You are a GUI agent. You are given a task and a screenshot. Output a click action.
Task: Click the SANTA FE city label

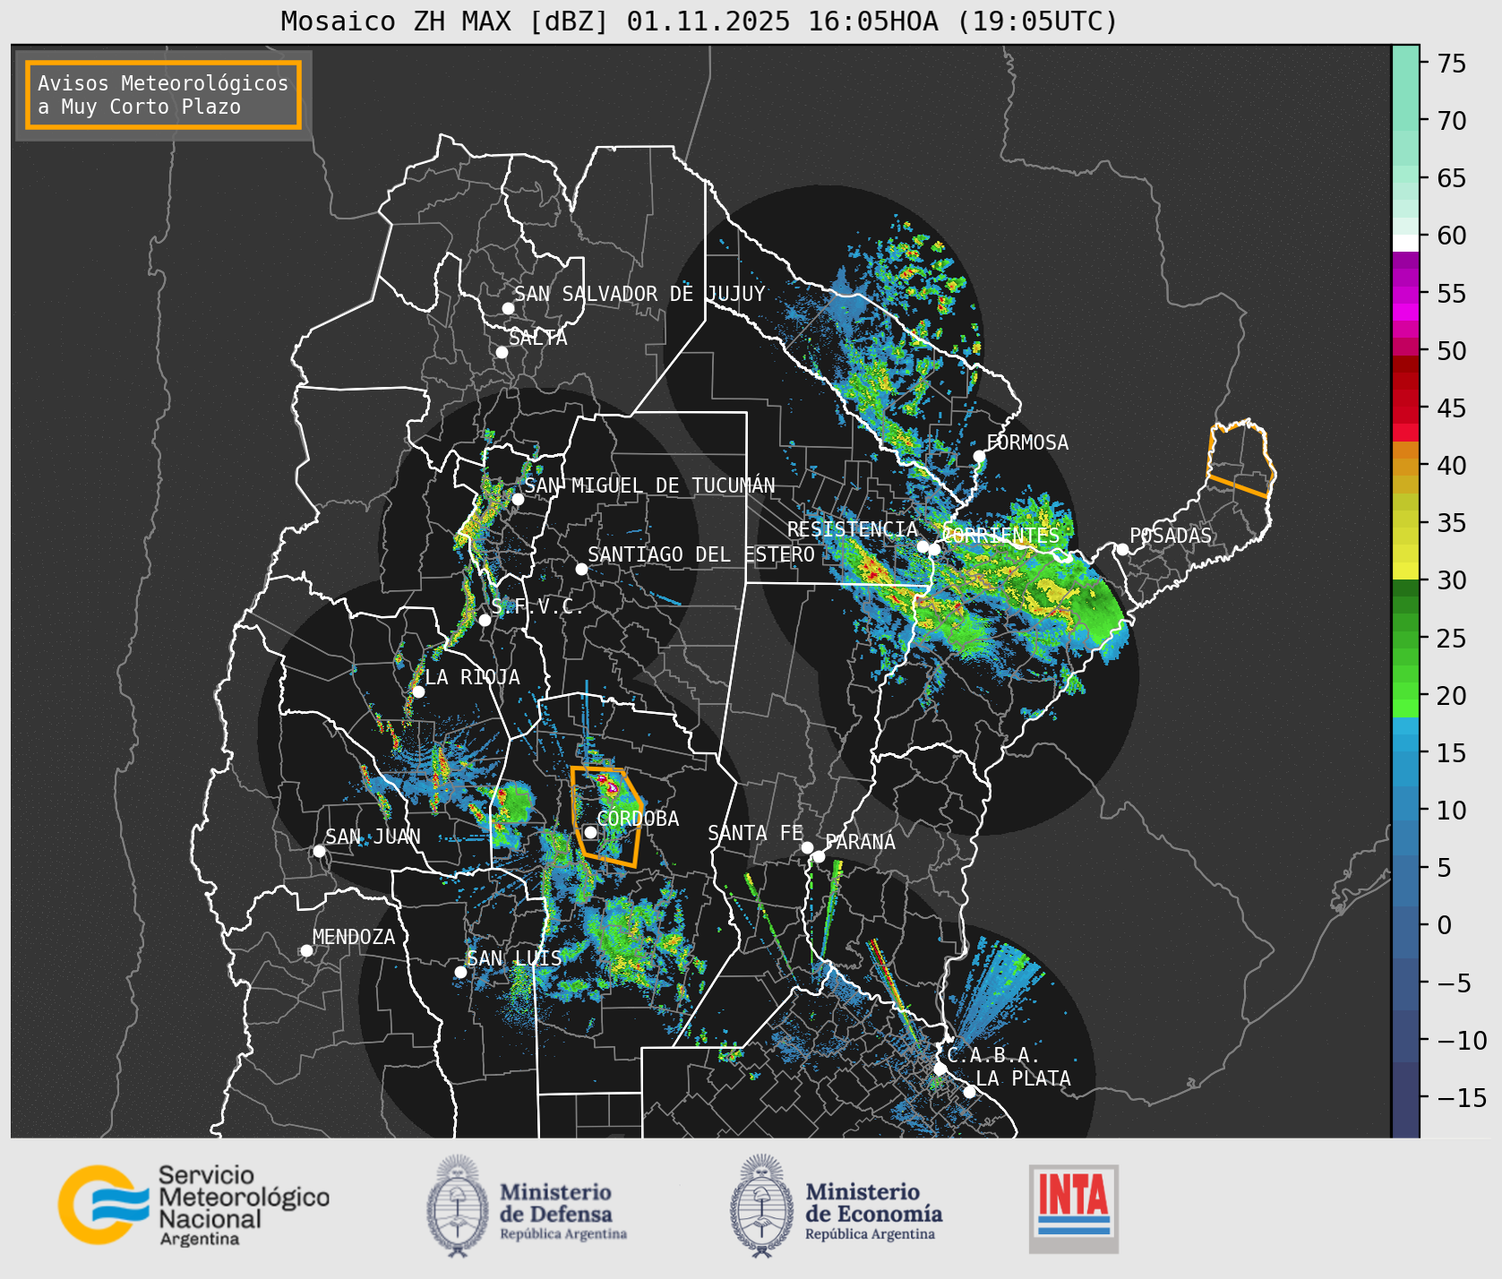point(755,833)
